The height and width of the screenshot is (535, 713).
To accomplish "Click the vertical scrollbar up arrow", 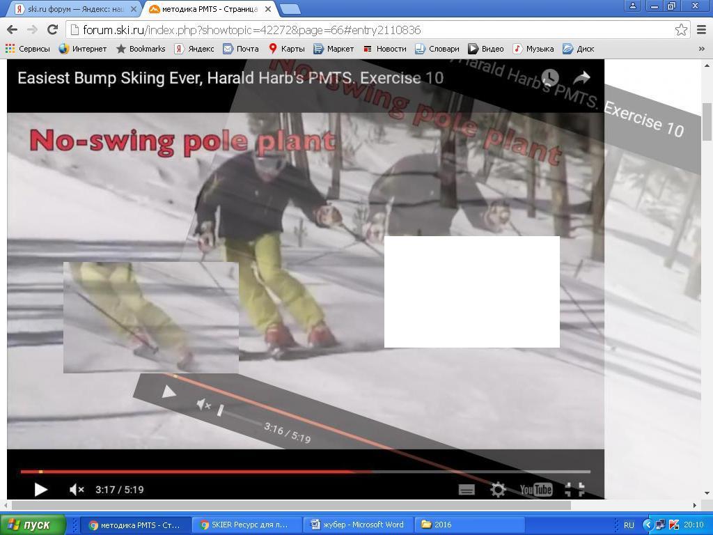I will click(707, 66).
